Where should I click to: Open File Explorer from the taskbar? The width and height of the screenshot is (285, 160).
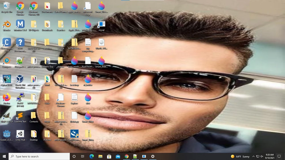(x=100, y=156)
